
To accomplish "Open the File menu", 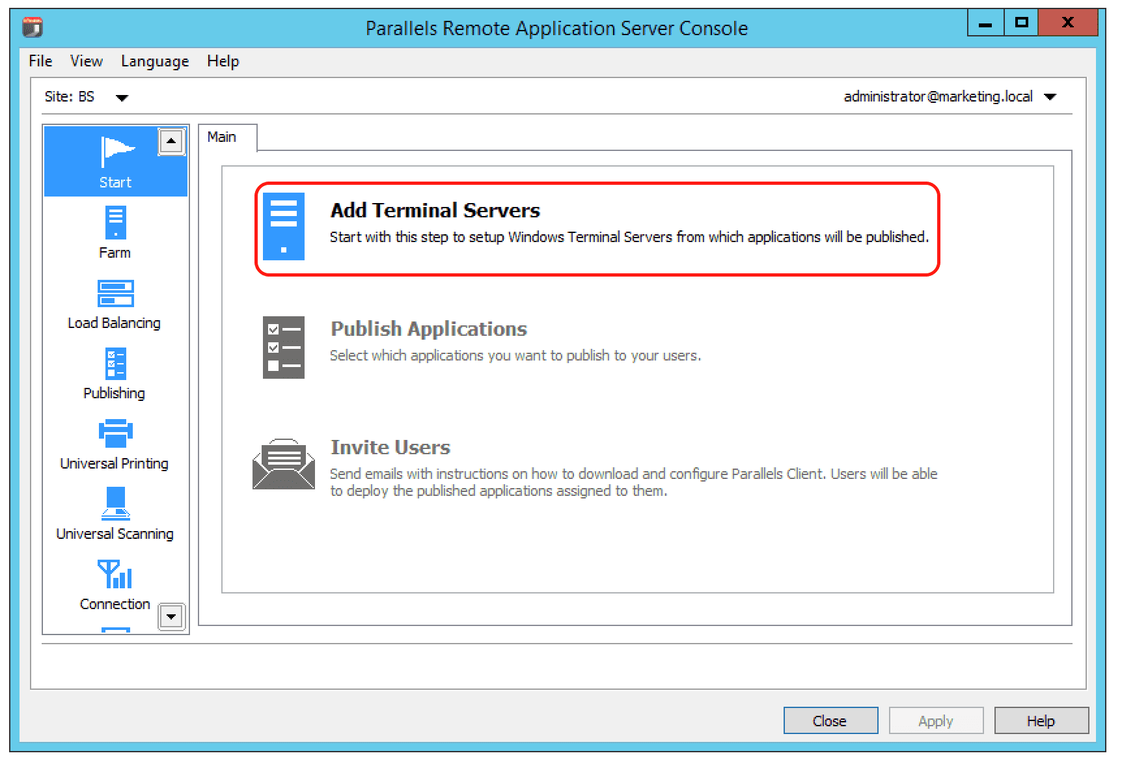I will 39,61.
